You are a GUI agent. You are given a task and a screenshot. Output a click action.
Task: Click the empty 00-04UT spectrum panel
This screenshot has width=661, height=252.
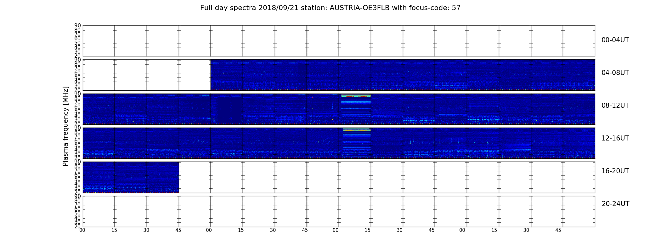pos(339,41)
